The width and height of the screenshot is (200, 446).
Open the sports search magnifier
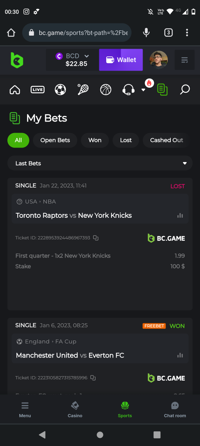tap(185, 90)
